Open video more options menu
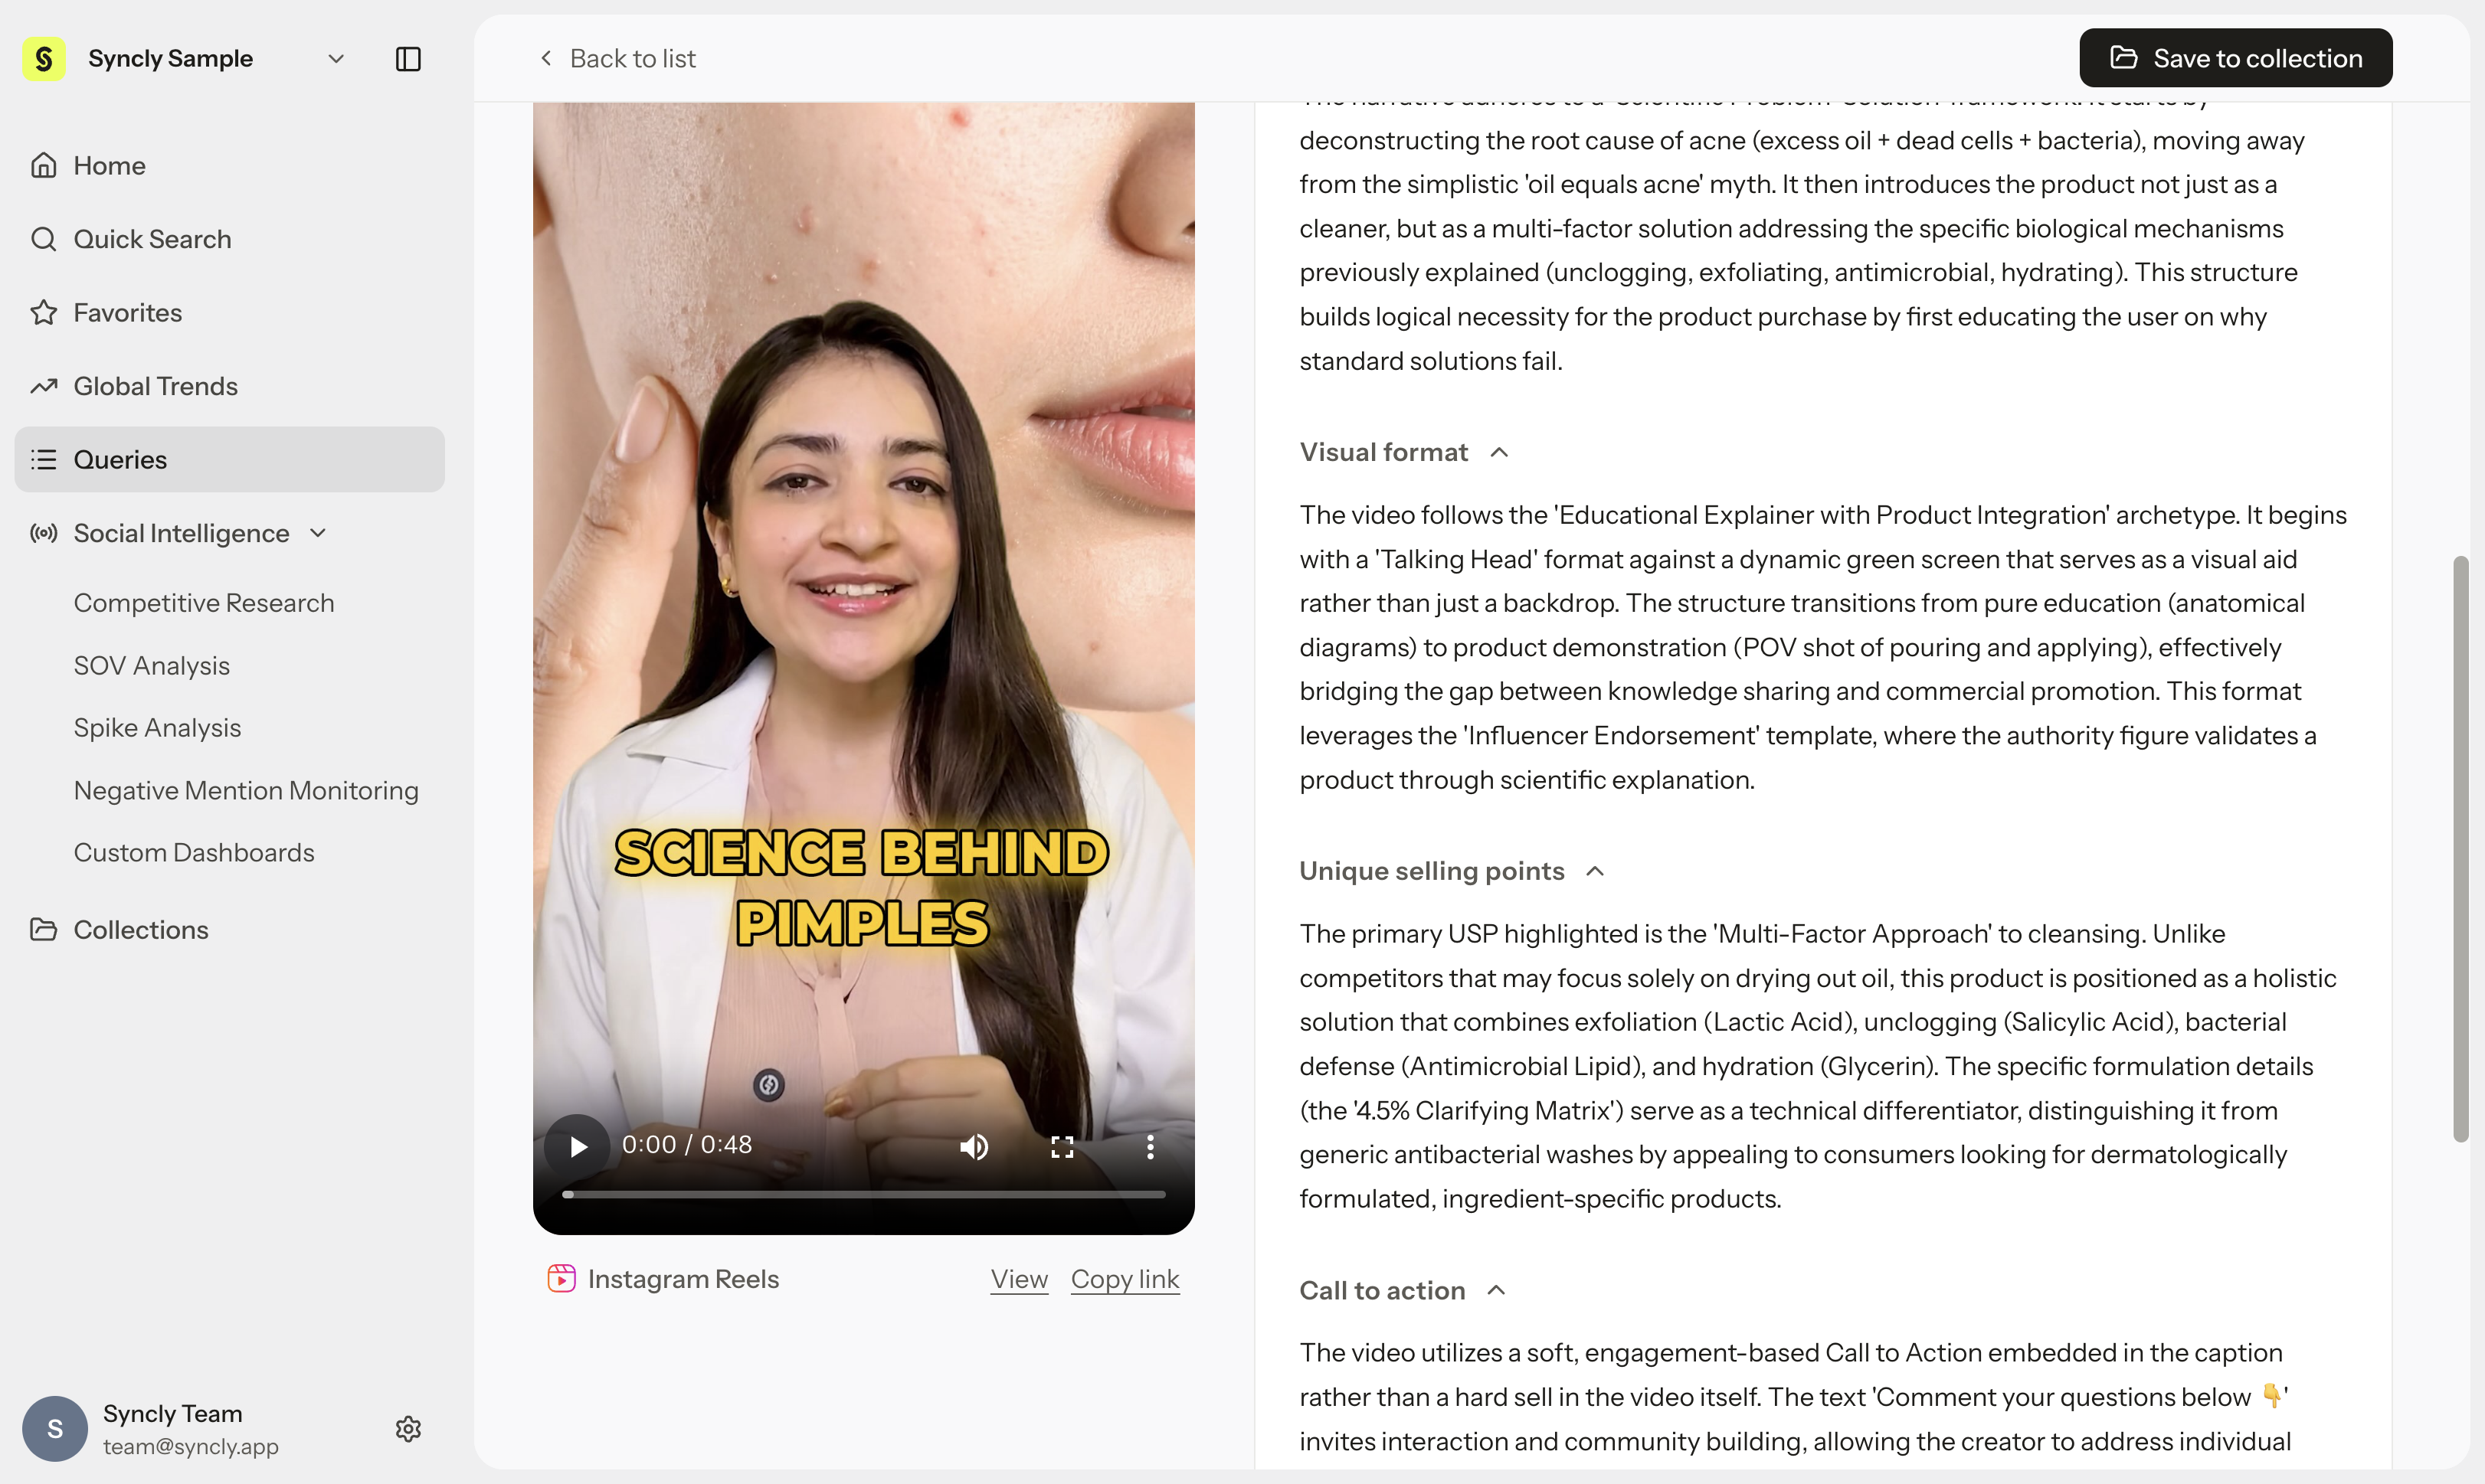 (1151, 1147)
